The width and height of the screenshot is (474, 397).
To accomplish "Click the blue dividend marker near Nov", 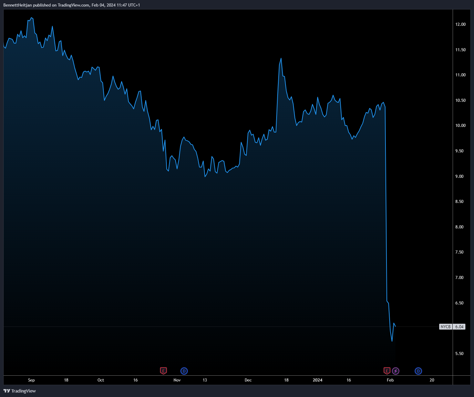I will 184,371.
